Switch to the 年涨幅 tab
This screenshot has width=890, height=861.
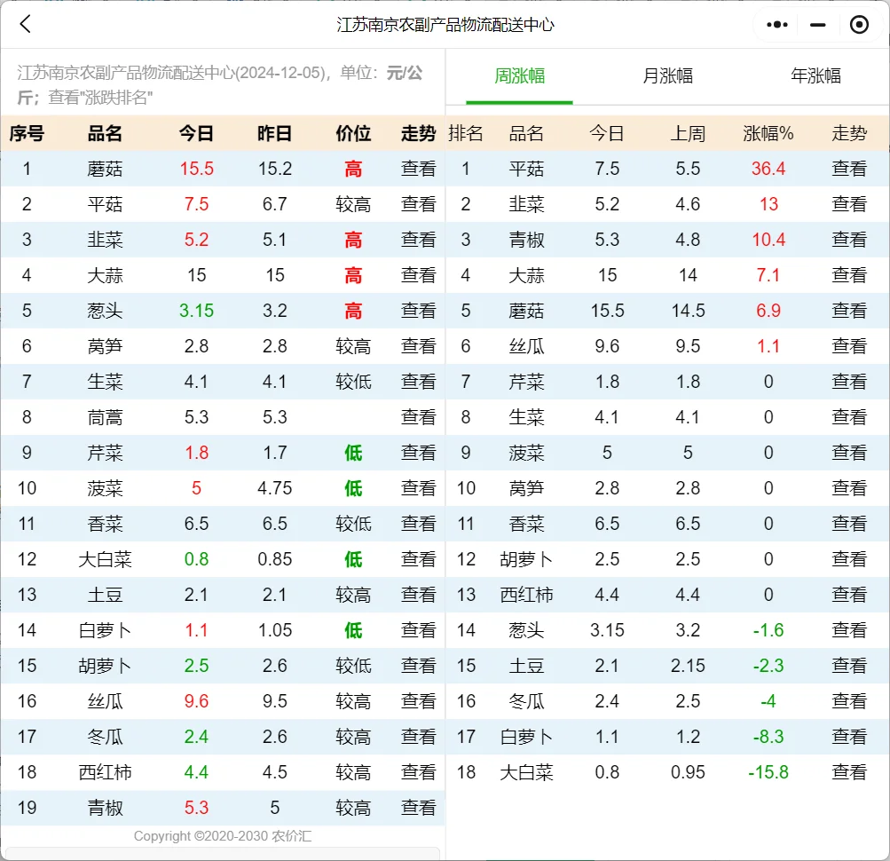[815, 75]
